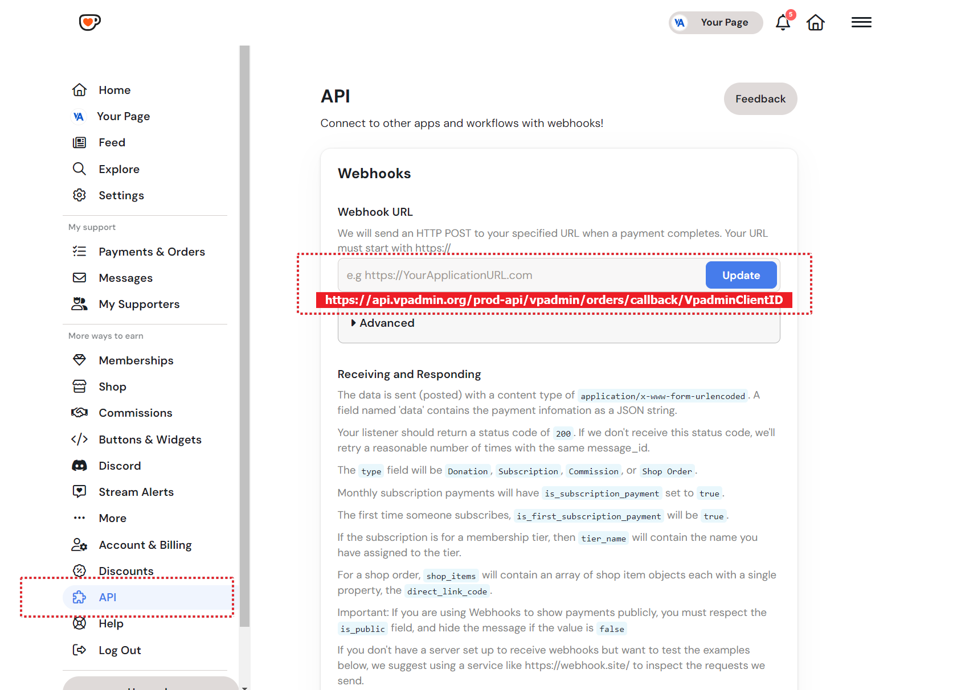Open the hamburger menu
This screenshot has width=953, height=690.
pyautogui.click(x=861, y=22)
